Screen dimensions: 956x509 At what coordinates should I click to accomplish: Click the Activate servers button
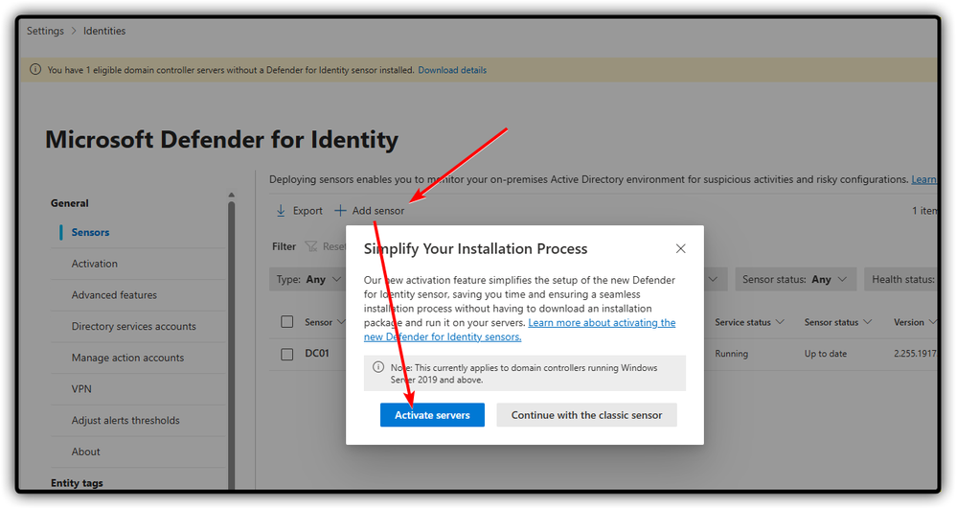432,415
